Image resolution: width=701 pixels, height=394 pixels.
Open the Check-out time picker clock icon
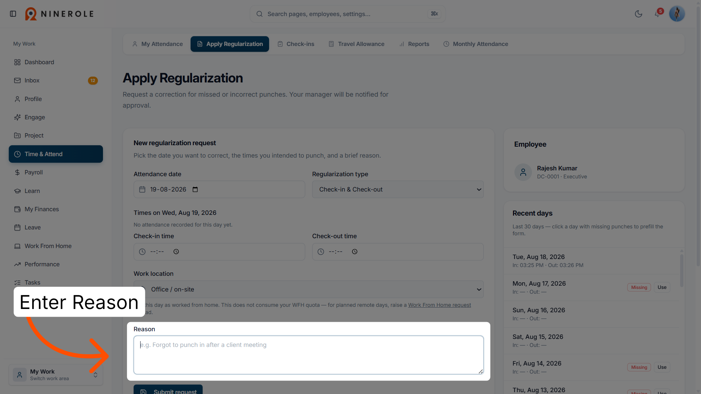[x=355, y=252]
